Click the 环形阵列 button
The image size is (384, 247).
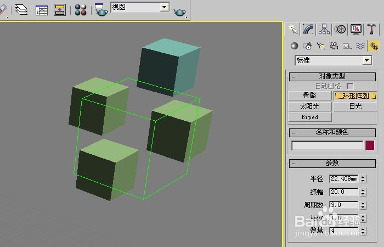point(355,96)
